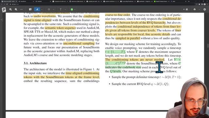The image size is (209, 118).
Task: Click the highlighted 'unconditional sampling' phrase
Action: [x=79, y=43]
